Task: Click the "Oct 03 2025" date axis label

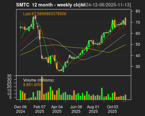Action: coord(112,109)
